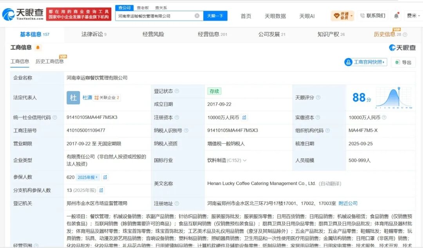This screenshot has height=248, width=423.
Task: Switch to 查关系 search tab
Action: [x=161, y=8]
